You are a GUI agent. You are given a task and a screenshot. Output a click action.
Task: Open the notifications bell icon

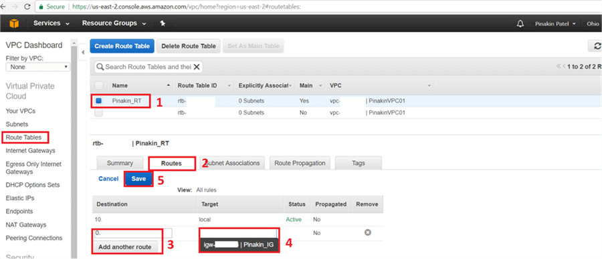(520, 24)
